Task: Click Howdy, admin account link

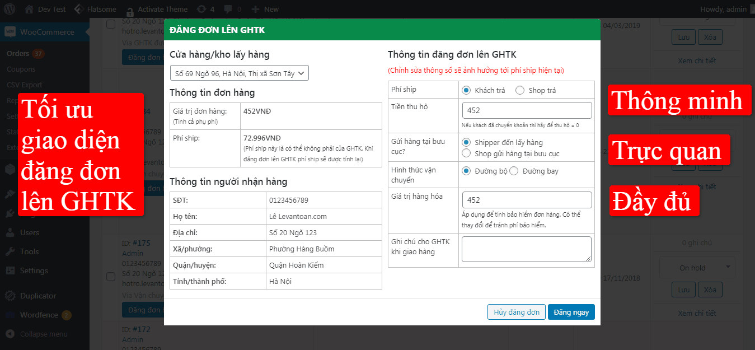Action: point(723,9)
